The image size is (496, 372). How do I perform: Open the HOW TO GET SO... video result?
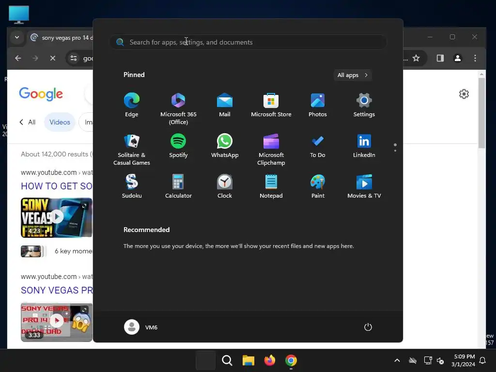(x=57, y=186)
